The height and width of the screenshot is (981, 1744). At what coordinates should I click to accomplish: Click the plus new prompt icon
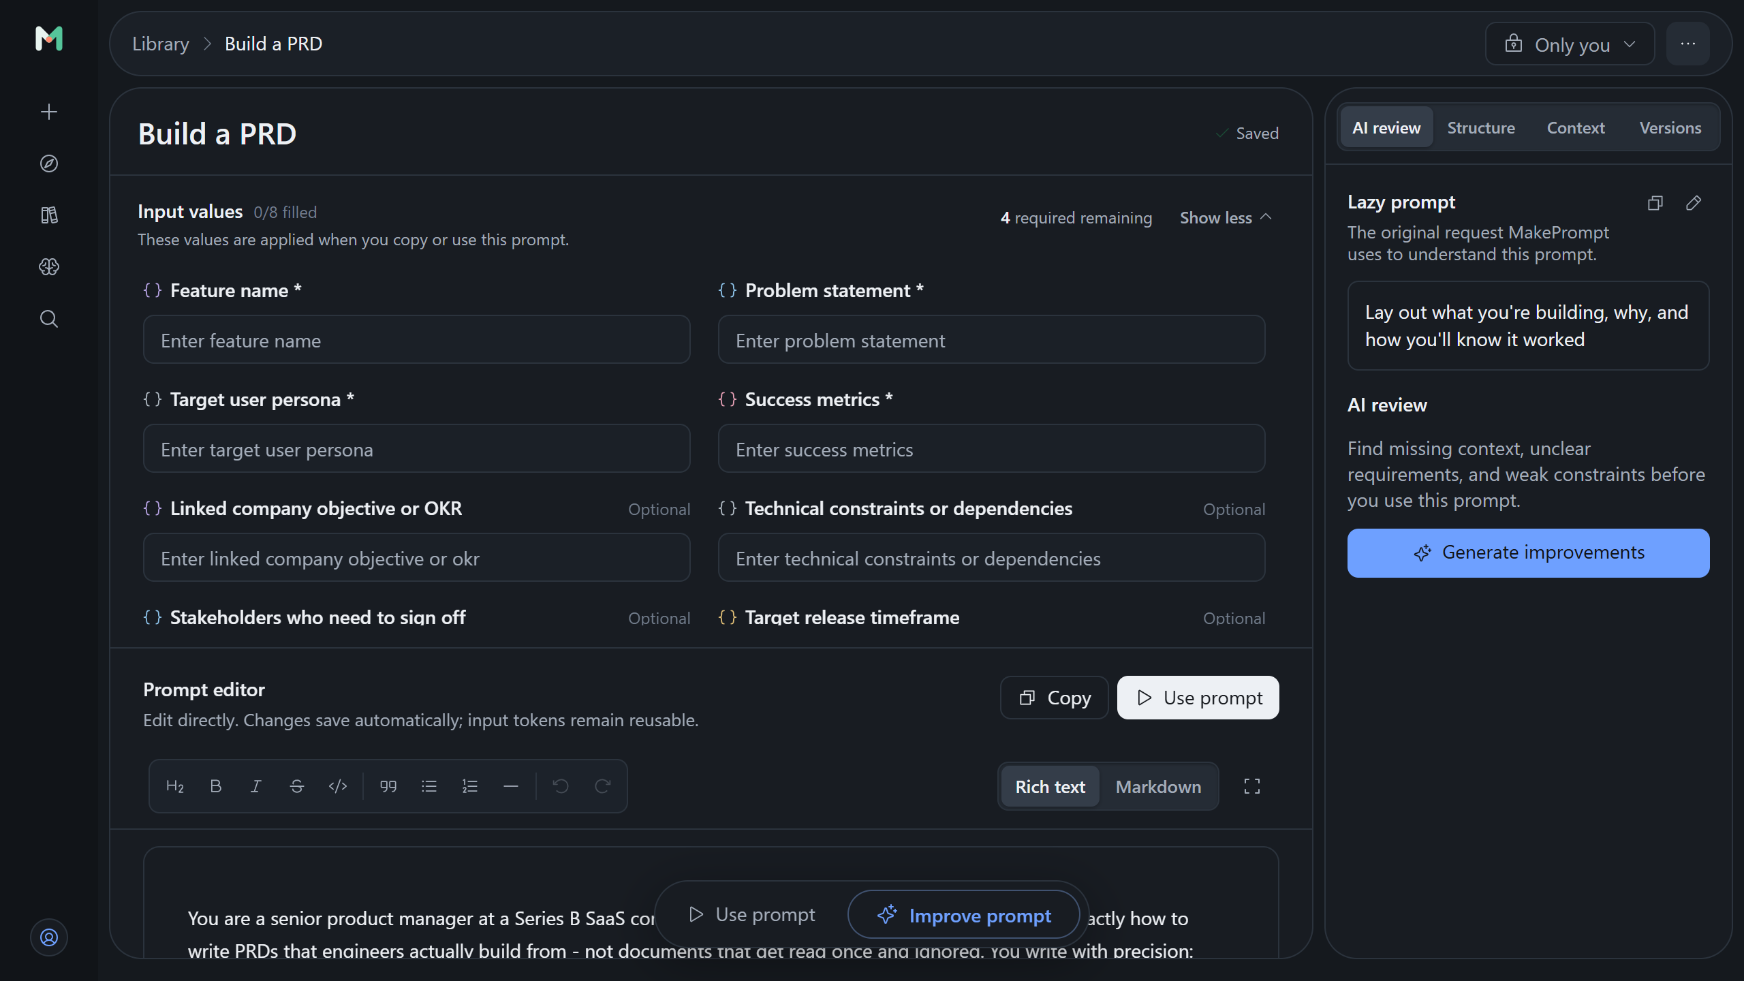coord(49,112)
